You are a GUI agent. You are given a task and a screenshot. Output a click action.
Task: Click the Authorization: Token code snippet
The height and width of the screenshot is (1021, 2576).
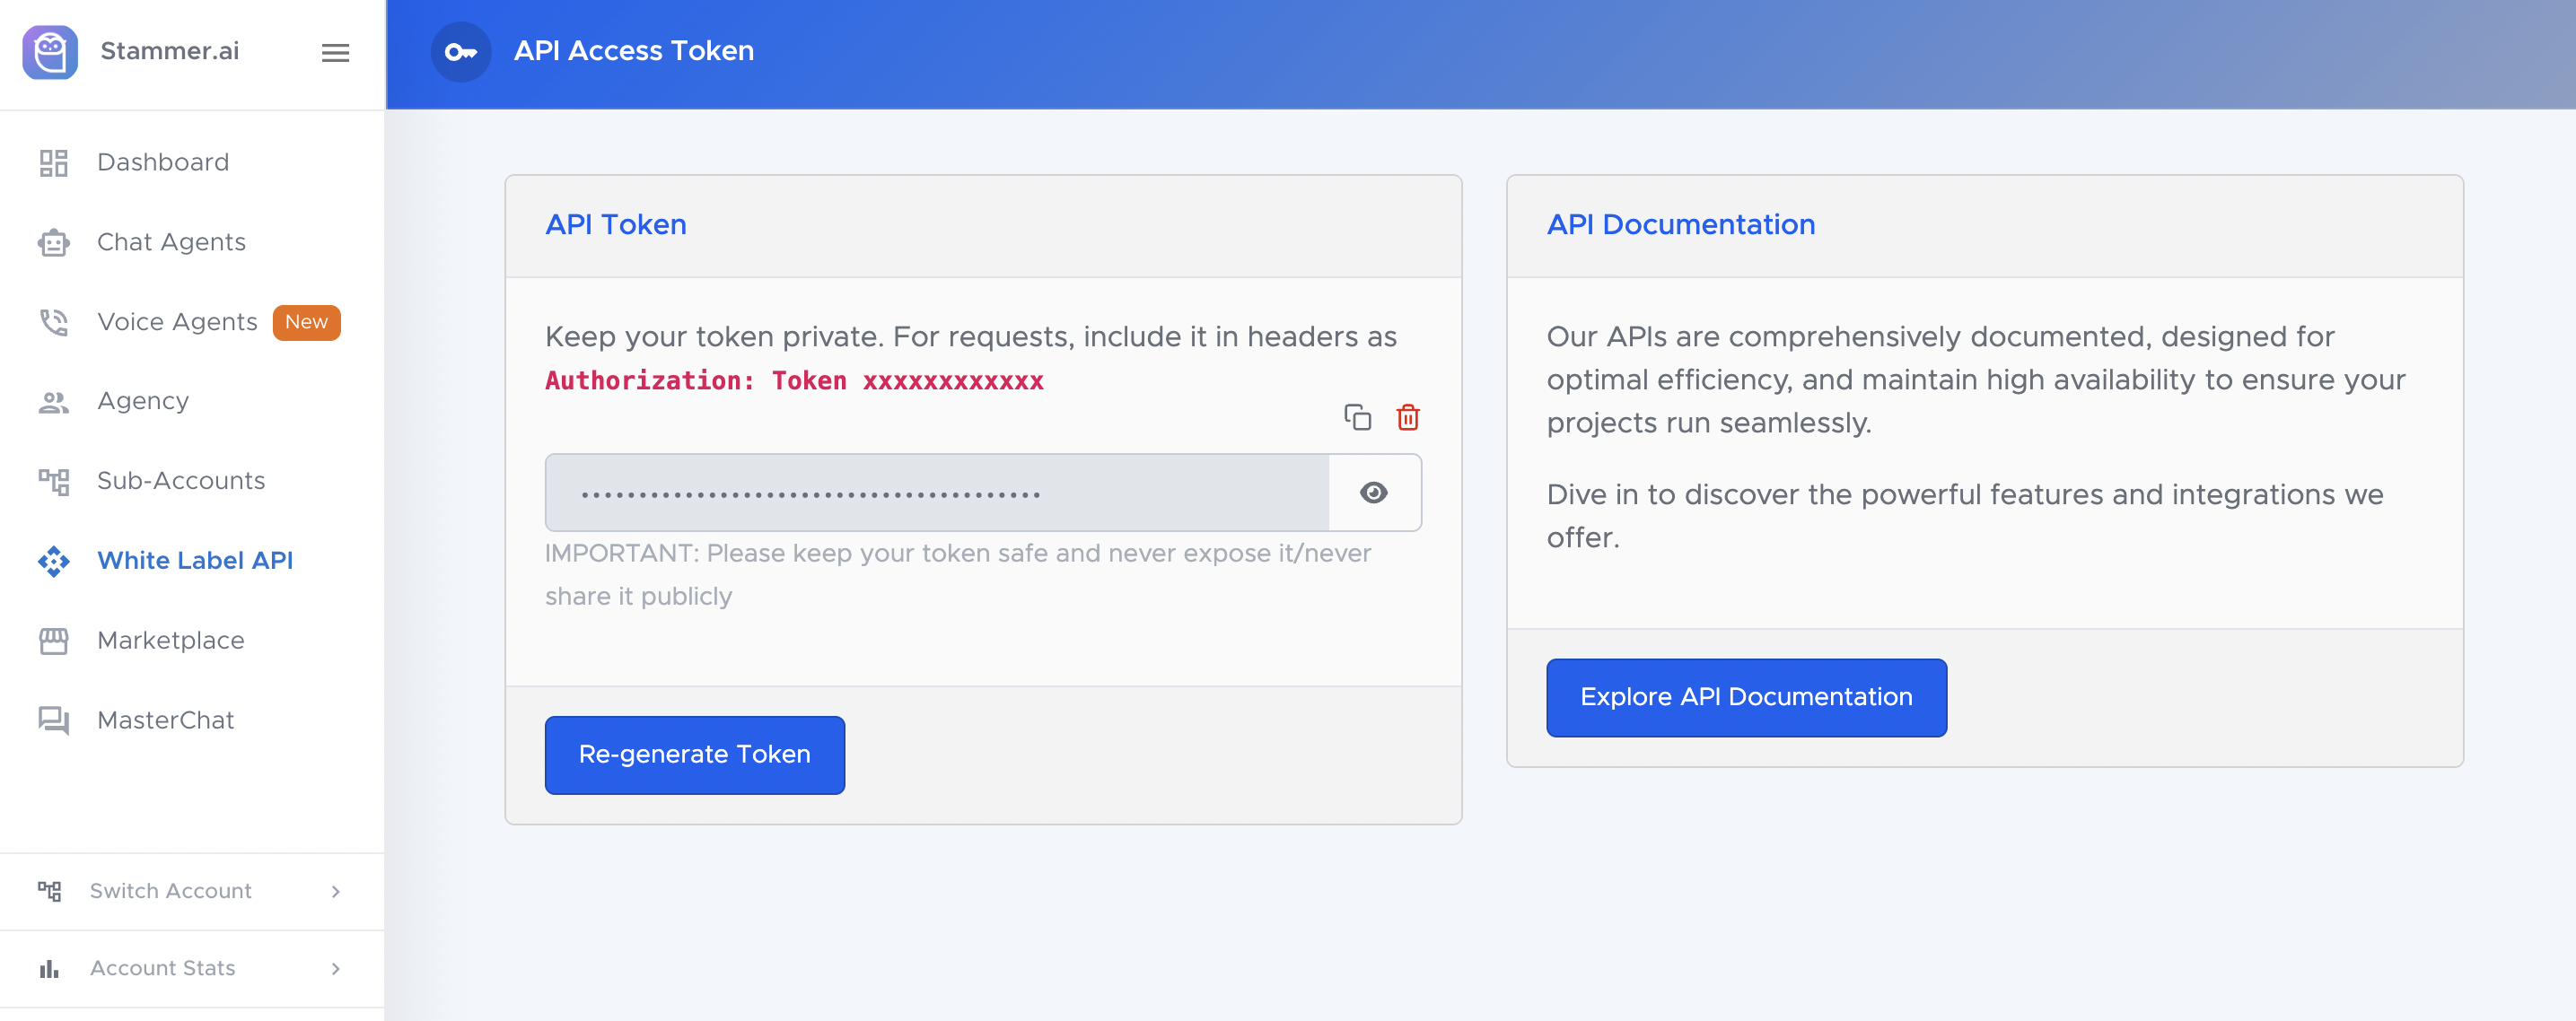[794, 381]
